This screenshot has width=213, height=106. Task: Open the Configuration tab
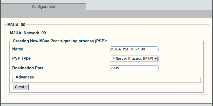coord(43,7)
